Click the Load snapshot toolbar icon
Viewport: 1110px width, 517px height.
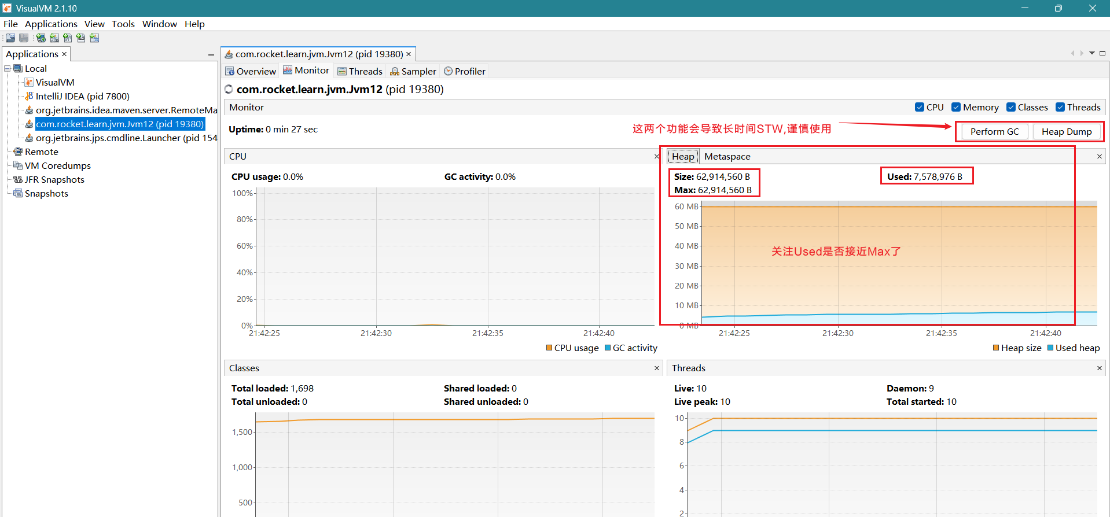(10, 38)
